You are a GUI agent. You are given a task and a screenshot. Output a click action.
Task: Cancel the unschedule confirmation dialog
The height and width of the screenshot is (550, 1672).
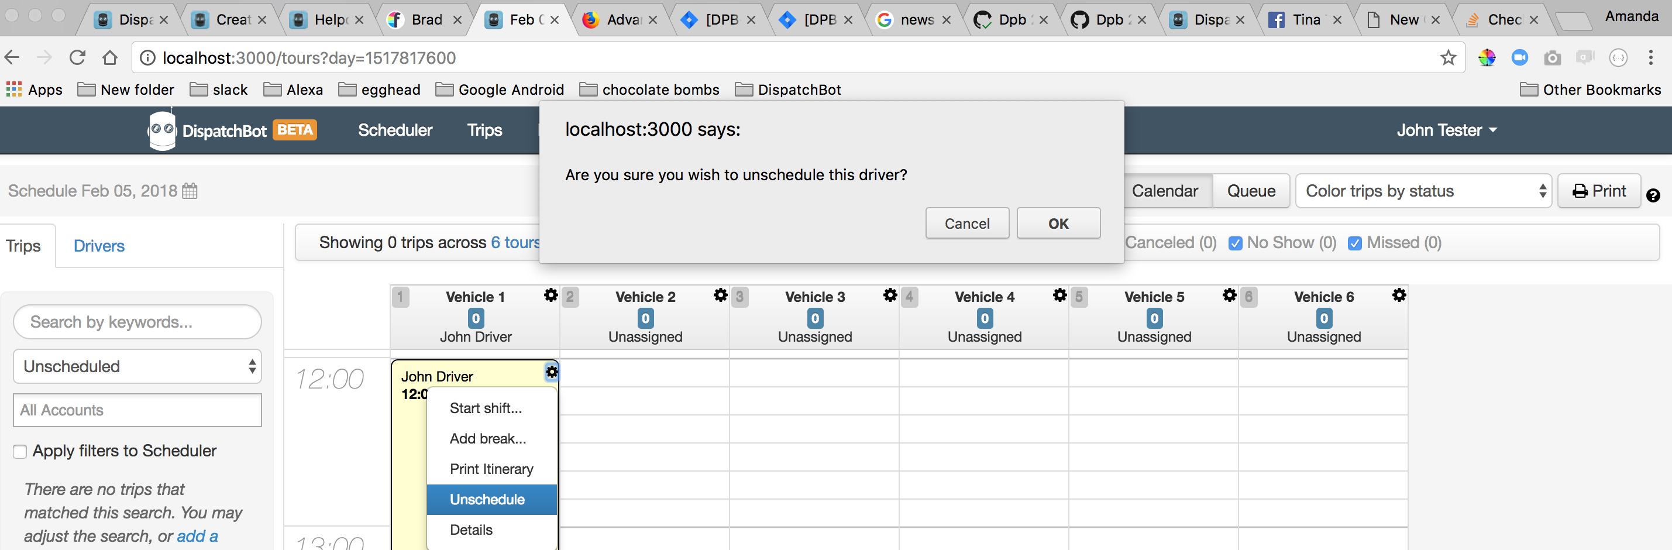(x=966, y=224)
